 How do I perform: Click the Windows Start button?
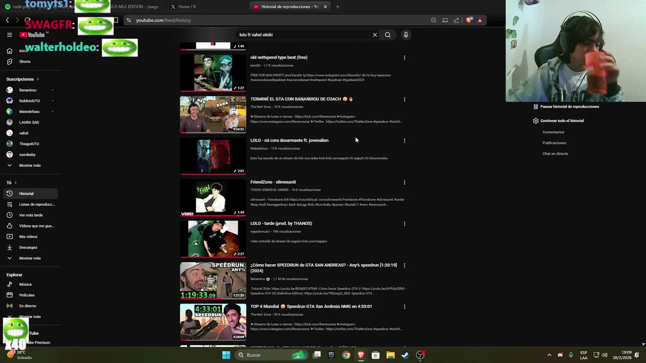pos(226,355)
